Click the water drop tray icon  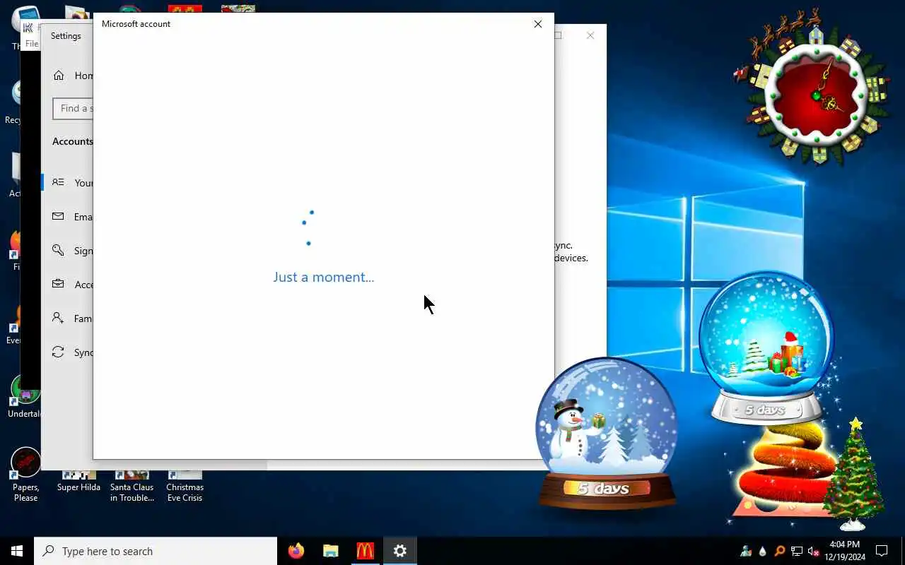(x=763, y=552)
